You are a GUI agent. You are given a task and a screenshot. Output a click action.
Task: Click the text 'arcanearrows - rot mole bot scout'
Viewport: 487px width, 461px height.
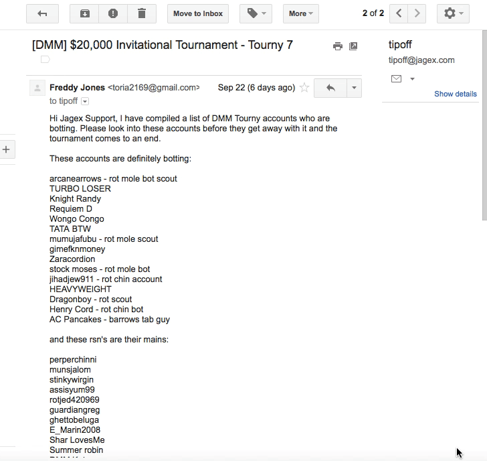[x=113, y=179]
